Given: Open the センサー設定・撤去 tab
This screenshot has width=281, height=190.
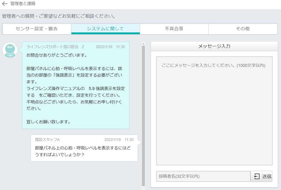Looking at the screenshot, I should (37, 29).
